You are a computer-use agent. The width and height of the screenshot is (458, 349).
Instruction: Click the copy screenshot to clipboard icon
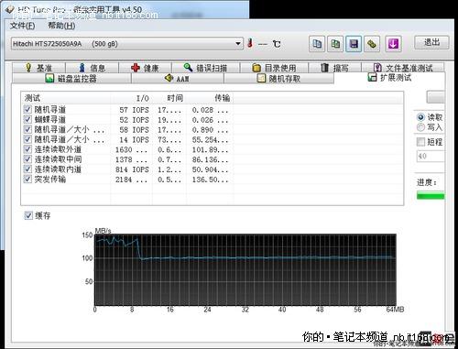click(335, 44)
